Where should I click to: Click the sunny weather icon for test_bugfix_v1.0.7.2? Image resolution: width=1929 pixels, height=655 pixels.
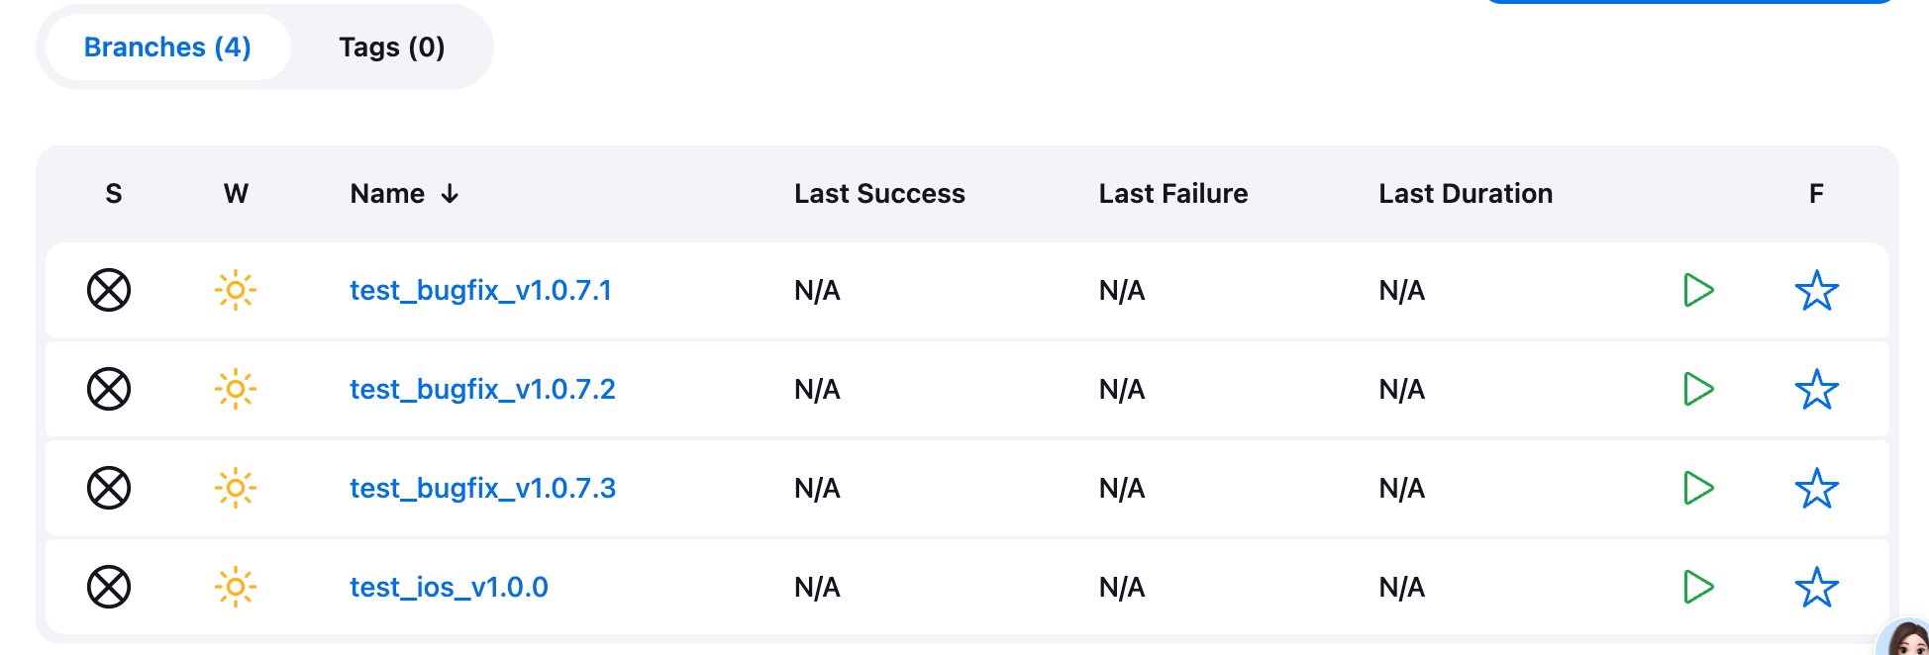click(236, 389)
